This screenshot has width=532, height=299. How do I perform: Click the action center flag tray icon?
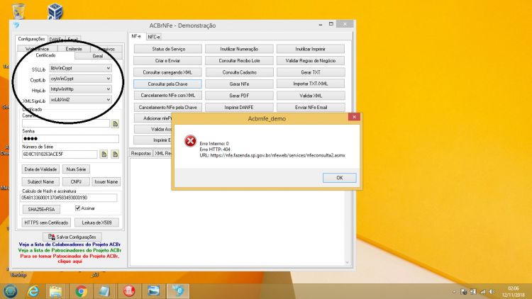(464, 291)
